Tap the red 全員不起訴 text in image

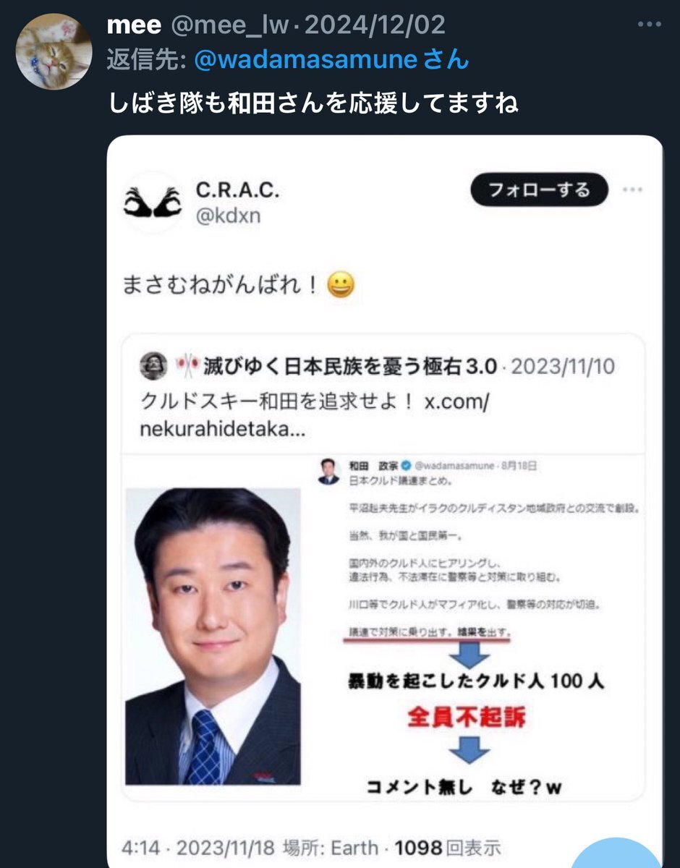[466, 717]
